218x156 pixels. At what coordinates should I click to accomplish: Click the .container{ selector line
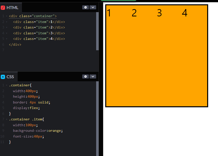[20, 85]
